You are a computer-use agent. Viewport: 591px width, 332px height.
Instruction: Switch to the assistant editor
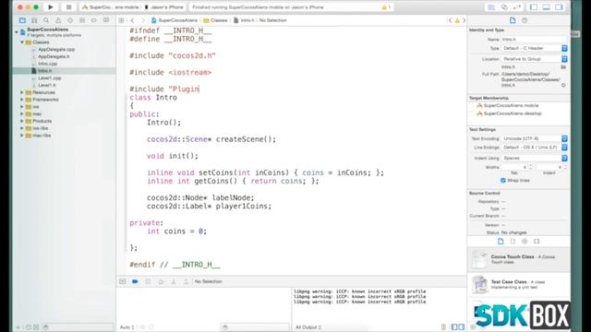pyautogui.click(x=504, y=7)
